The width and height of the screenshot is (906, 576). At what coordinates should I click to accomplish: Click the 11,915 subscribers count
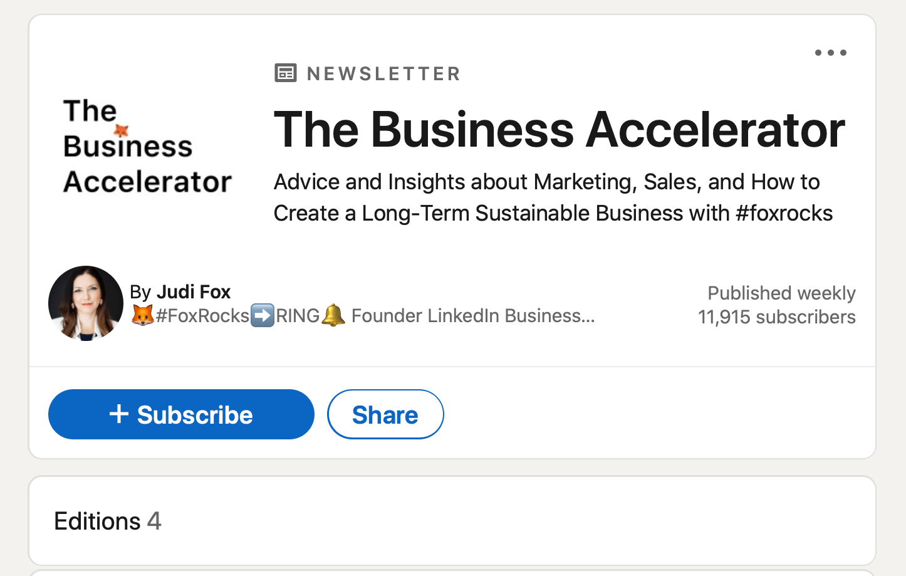(776, 317)
